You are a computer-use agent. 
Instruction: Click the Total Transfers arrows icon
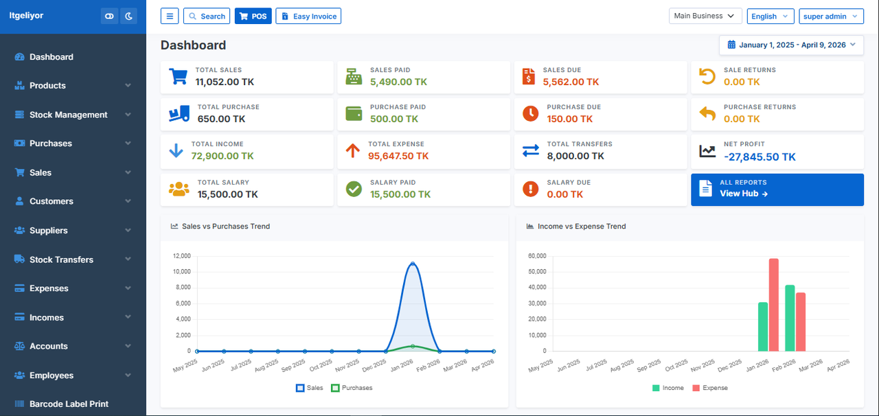pos(531,151)
